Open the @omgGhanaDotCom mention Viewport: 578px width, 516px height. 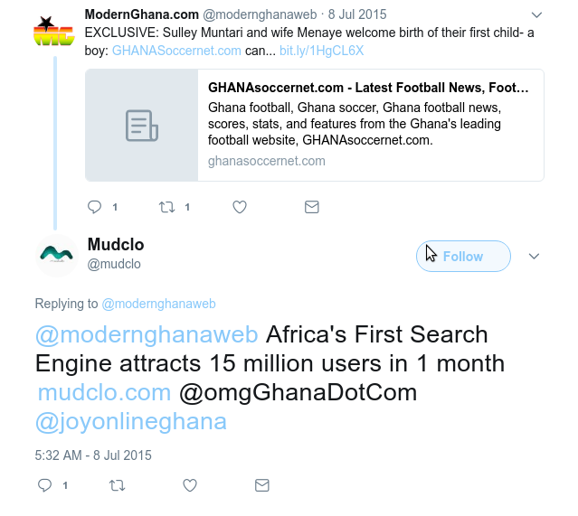click(298, 393)
